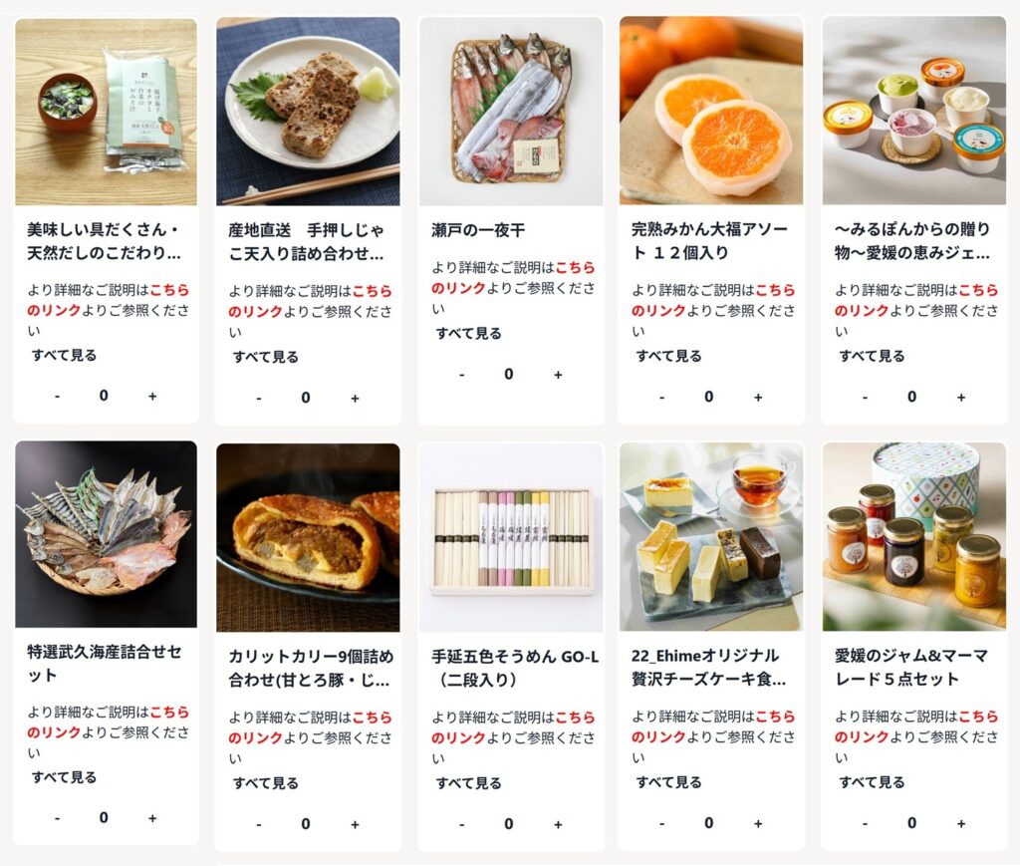Click minus under 産地直送 手押しじゃこ天 item

tap(259, 399)
